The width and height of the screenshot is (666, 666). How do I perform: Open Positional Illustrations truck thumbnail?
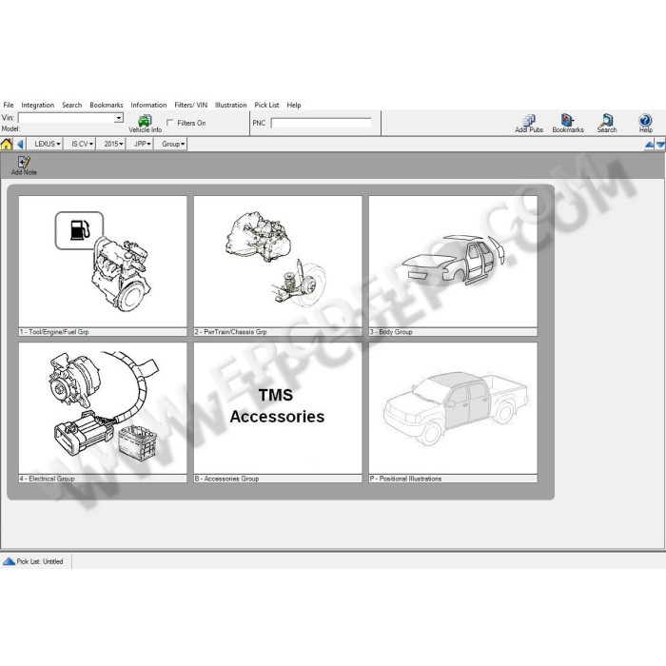click(453, 408)
